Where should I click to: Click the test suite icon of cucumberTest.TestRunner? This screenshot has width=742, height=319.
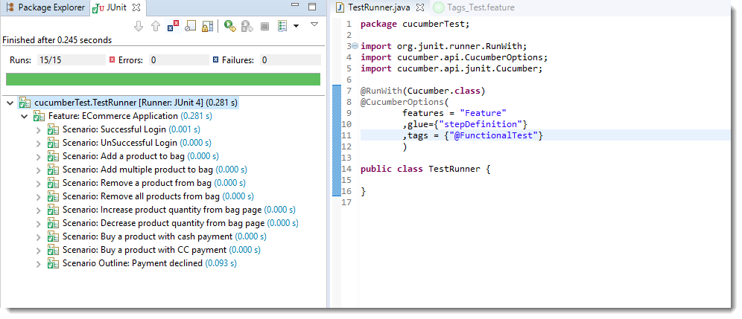click(x=25, y=103)
